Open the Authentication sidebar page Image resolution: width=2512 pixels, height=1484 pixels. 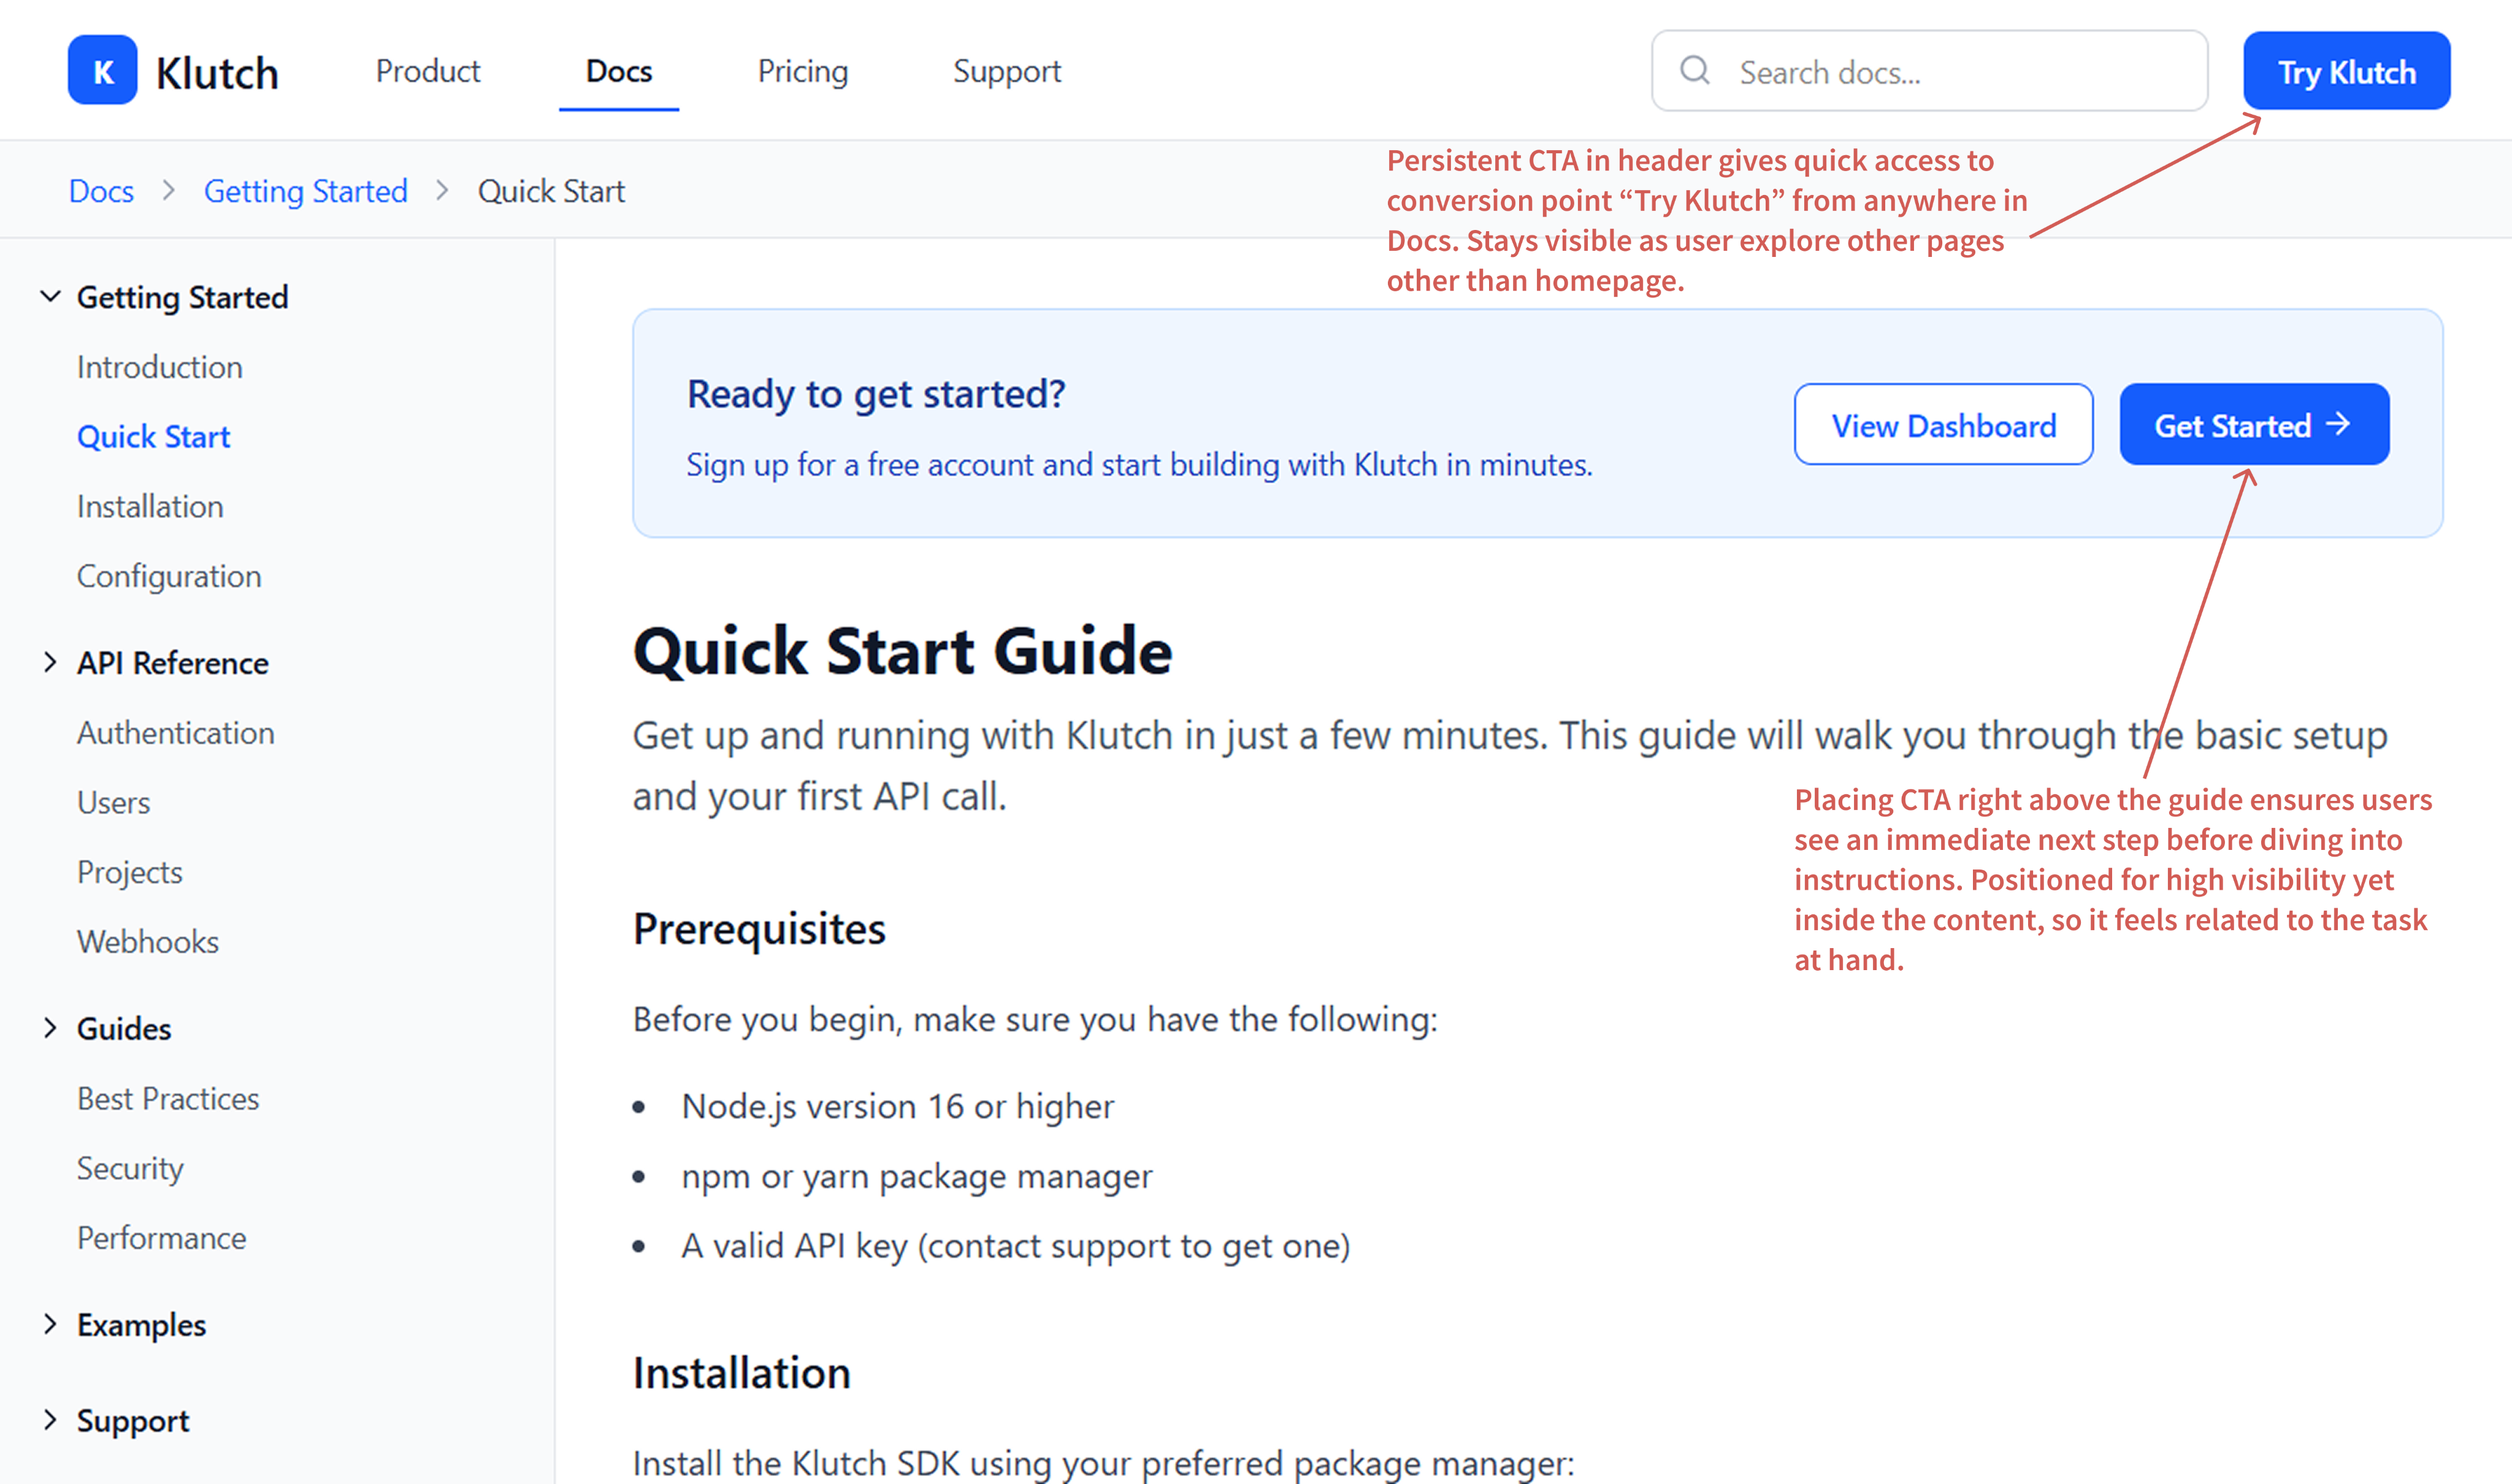coord(176,732)
